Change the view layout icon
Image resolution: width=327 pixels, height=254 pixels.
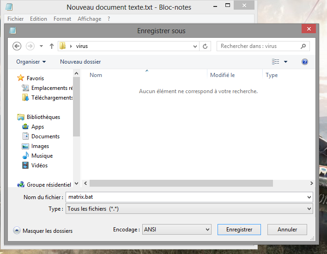pyautogui.click(x=276, y=62)
